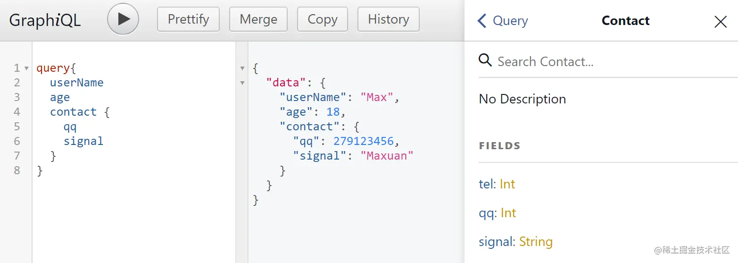The image size is (738, 263).
Task: Open the tel field documentation
Action: [x=485, y=184]
